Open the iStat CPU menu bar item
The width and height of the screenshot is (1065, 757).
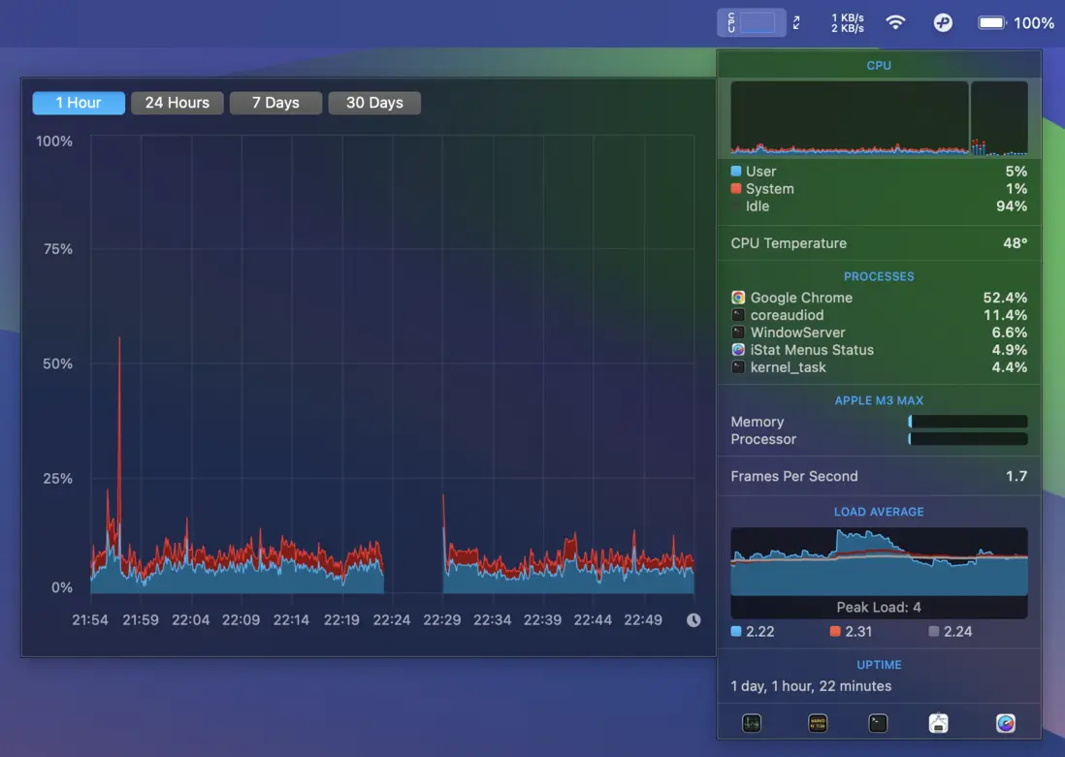pos(751,22)
